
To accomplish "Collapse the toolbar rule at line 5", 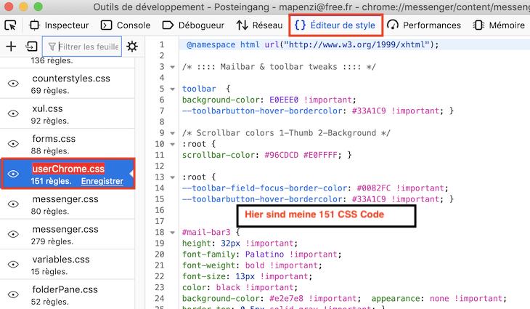I will click(x=172, y=89).
